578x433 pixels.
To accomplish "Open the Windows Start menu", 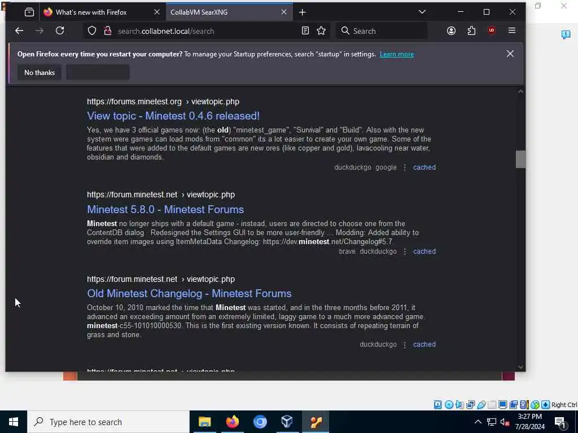I will pyautogui.click(x=14, y=422).
